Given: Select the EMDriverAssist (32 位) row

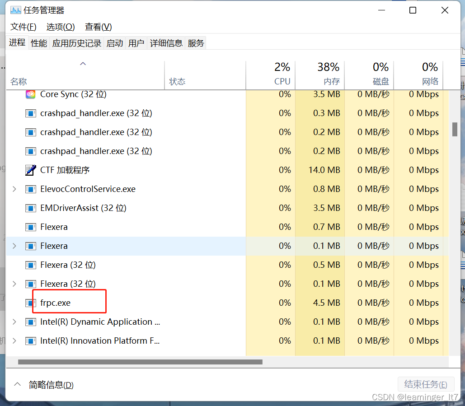Looking at the screenshot, I should pos(227,208).
